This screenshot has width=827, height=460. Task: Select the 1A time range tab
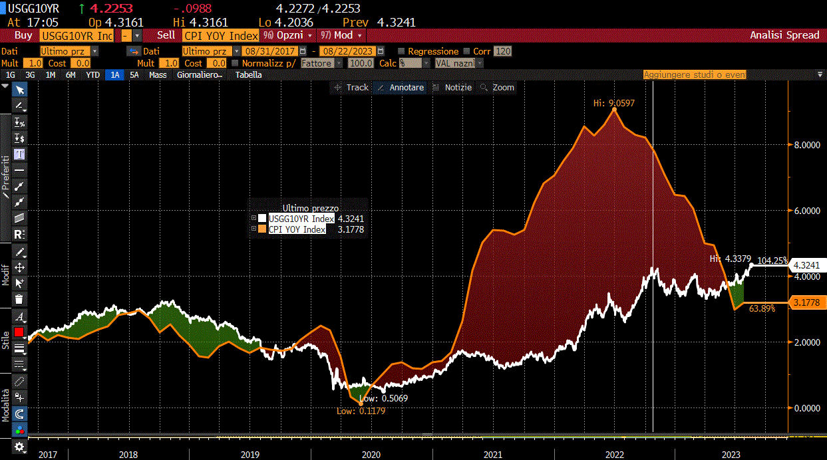point(115,75)
